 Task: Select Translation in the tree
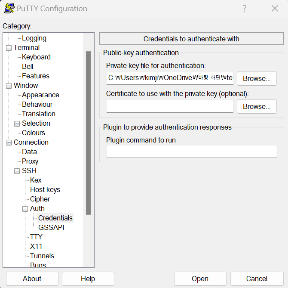(x=39, y=114)
